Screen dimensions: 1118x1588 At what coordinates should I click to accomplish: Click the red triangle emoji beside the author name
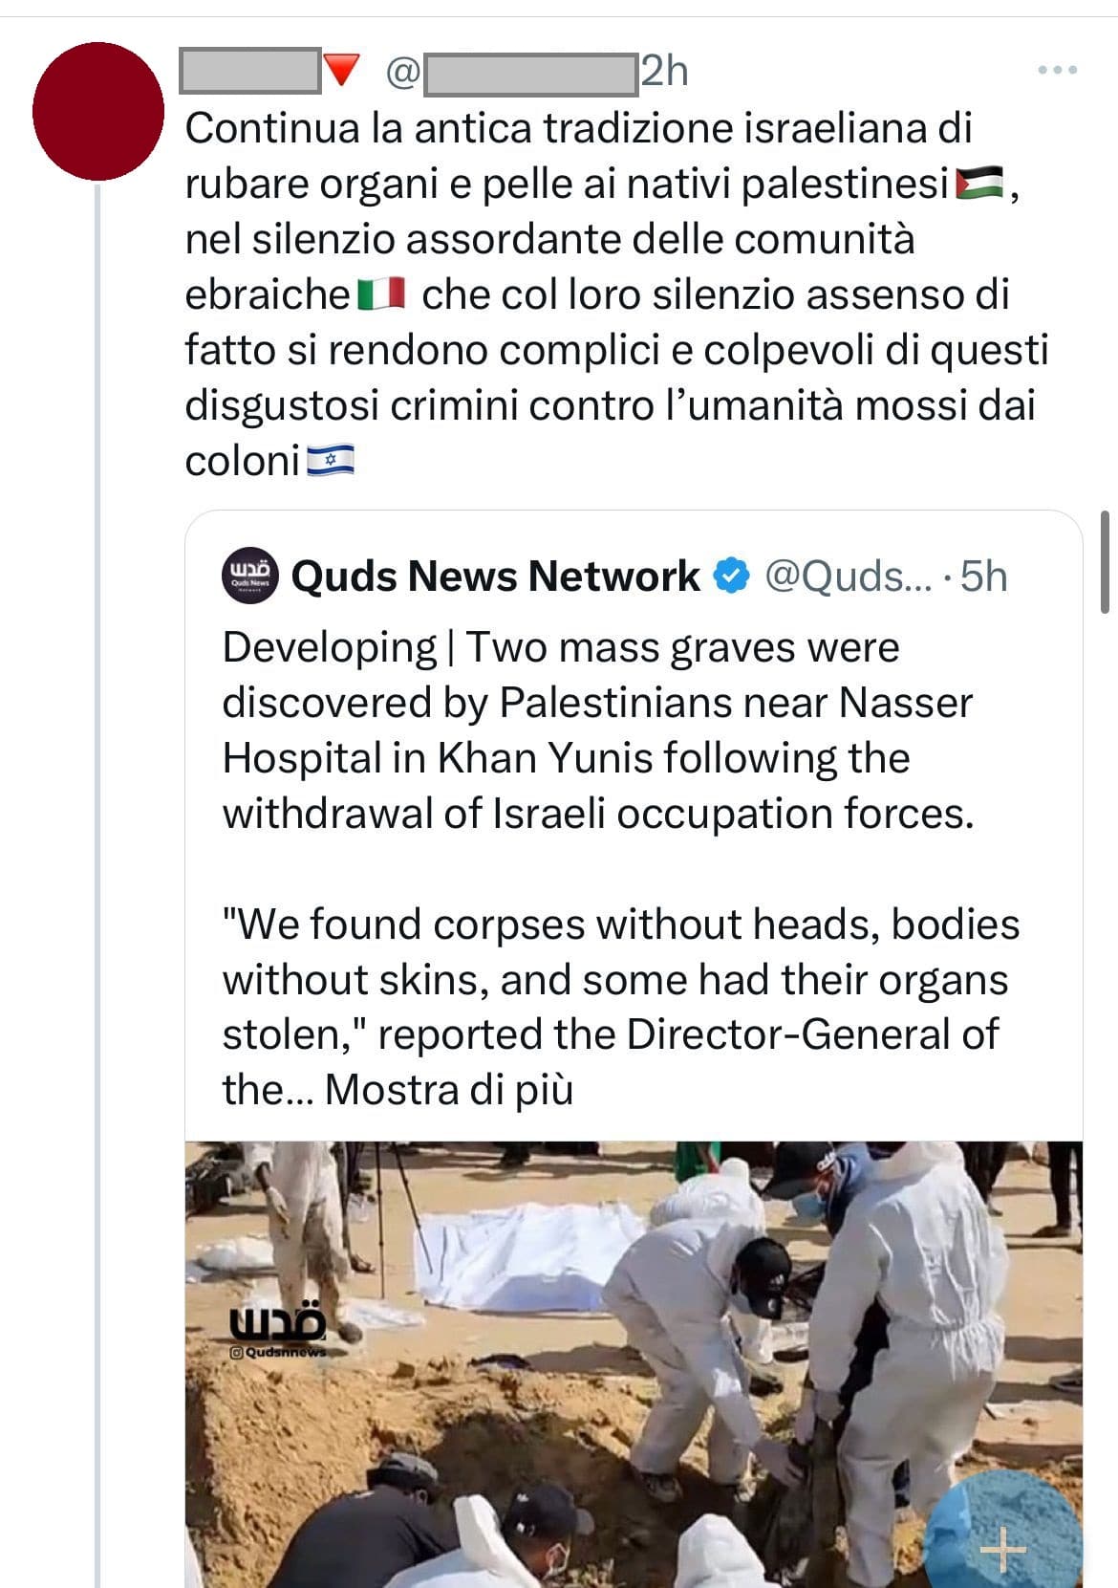click(342, 71)
